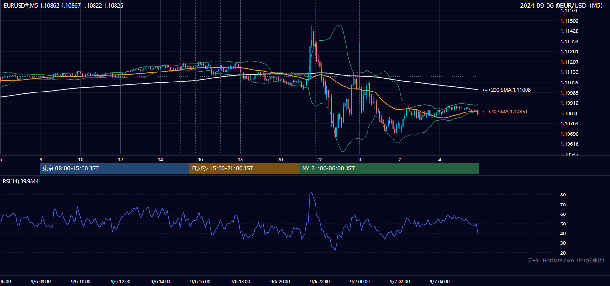This screenshot has height=286, width=610.
Task: Click the 9/6 12:00 time label
Action: [x=120, y=282]
